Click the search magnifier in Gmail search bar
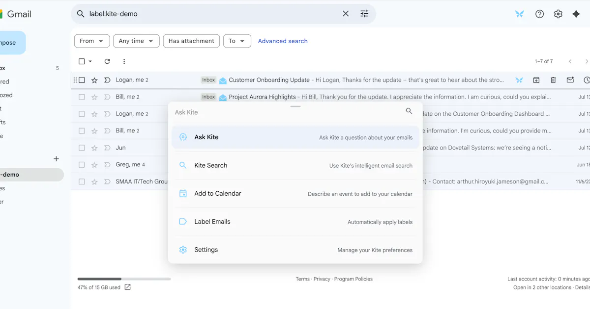Image resolution: width=590 pixels, height=309 pixels. coord(81,14)
